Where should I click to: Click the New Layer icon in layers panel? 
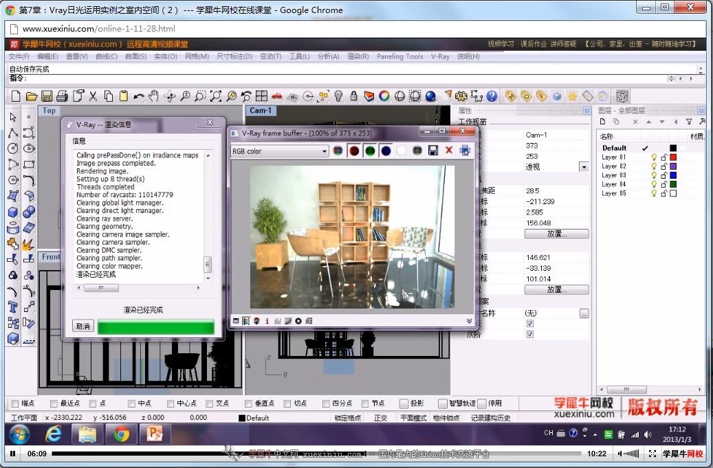602,122
